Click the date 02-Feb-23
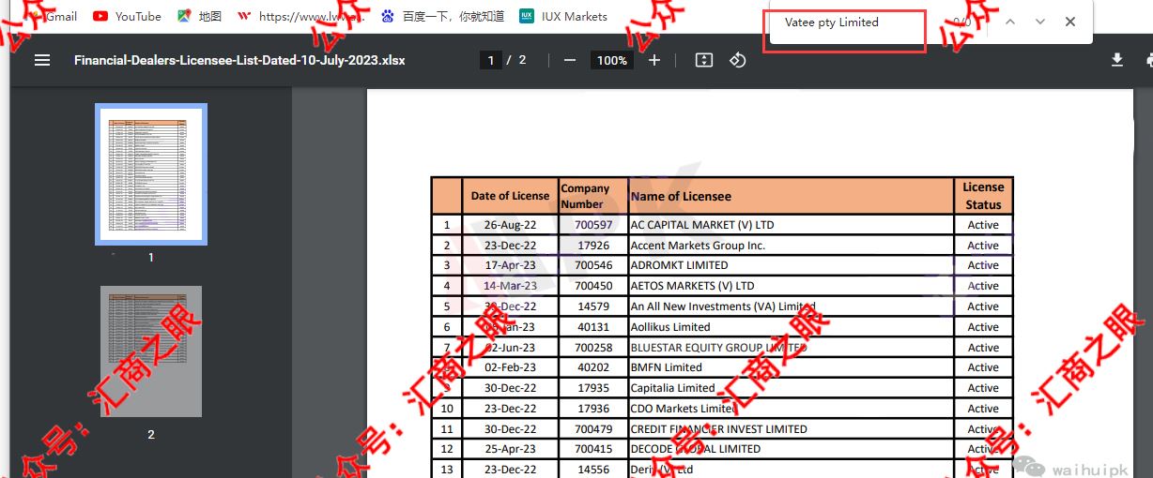The image size is (1153, 478). click(x=510, y=367)
